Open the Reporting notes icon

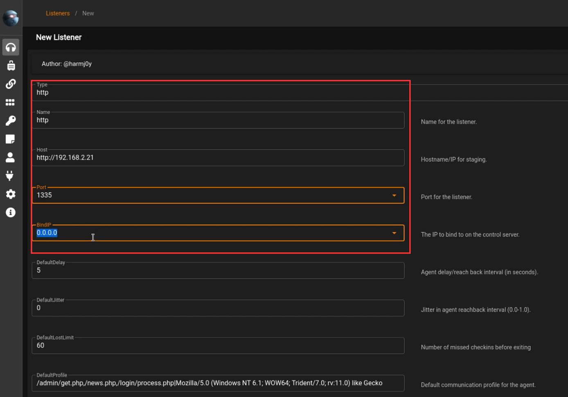[11, 139]
